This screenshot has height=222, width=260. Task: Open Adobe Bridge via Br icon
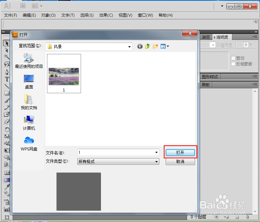coord(23,6)
